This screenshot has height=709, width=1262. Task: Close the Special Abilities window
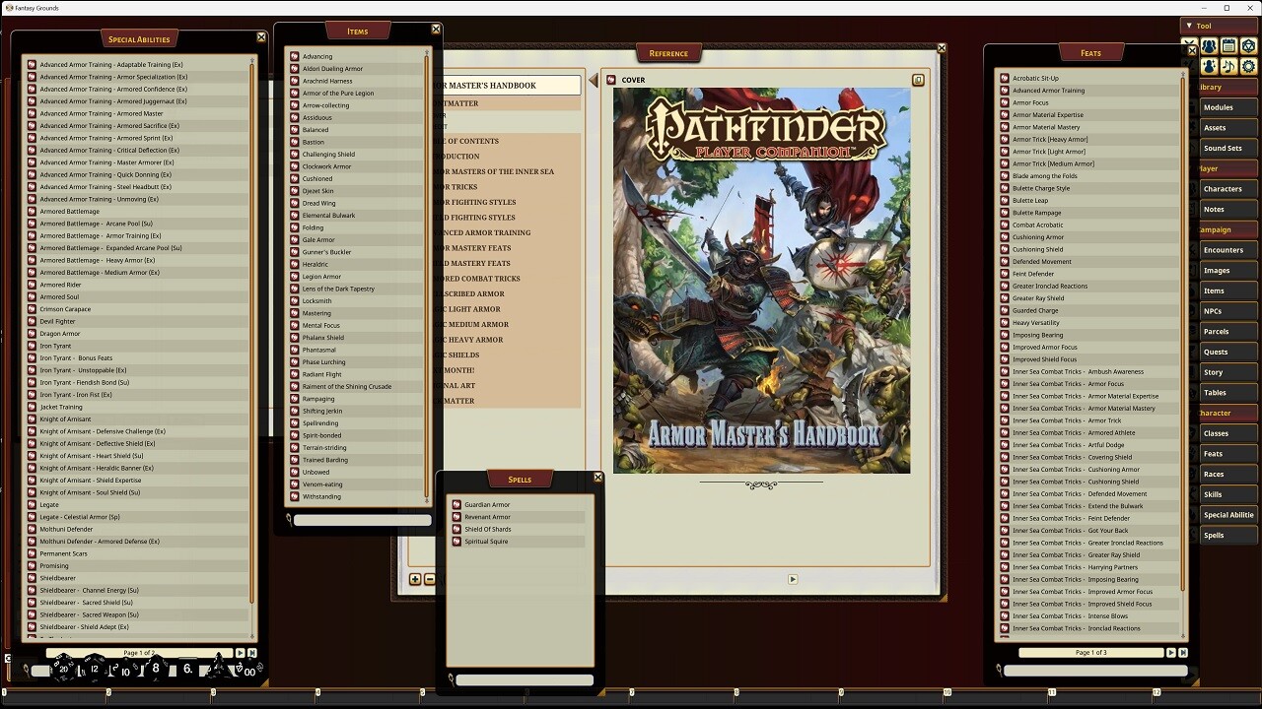261,37
